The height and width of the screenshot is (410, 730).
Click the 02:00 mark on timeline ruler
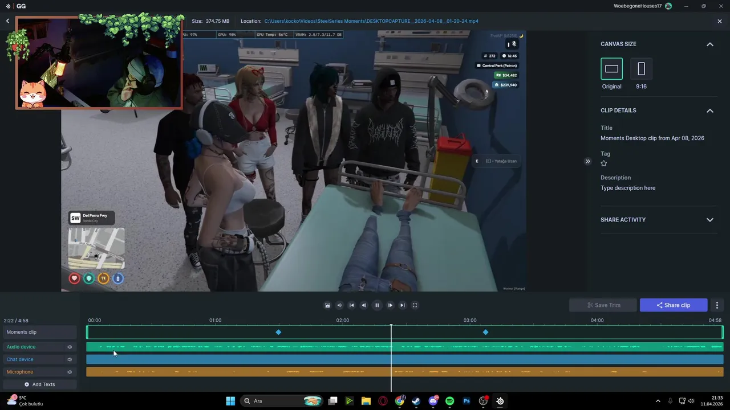point(342,321)
